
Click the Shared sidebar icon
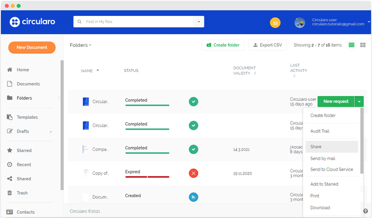click(10, 178)
